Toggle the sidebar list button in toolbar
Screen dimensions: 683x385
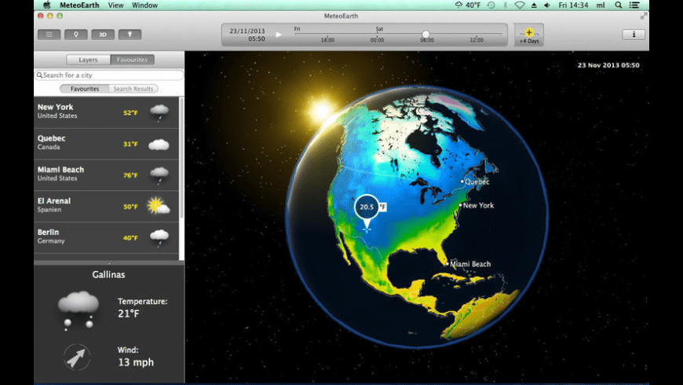tap(49, 35)
